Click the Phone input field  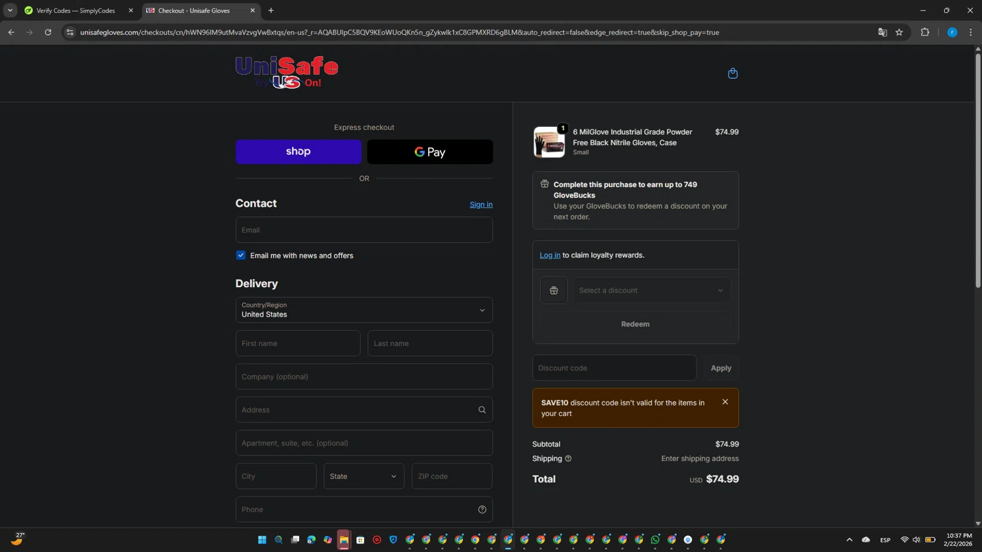(x=364, y=509)
